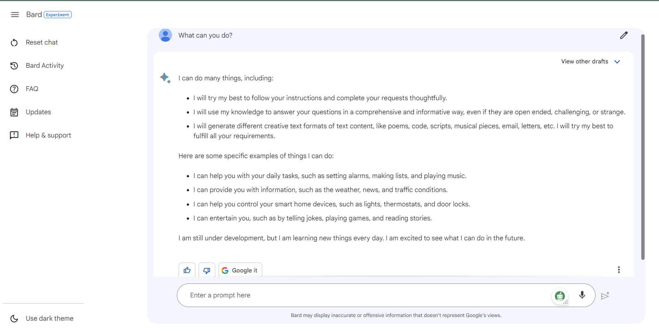Click the edit prompt pencil icon
The width and height of the screenshot is (659, 331).
[x=624, y=35]
